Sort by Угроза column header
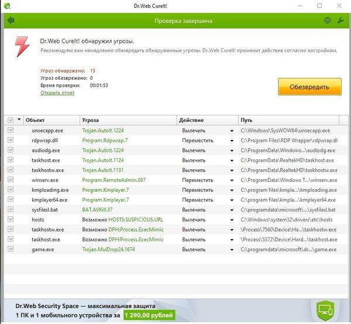Viewport: 351px width, 324px height. (128, 120)
